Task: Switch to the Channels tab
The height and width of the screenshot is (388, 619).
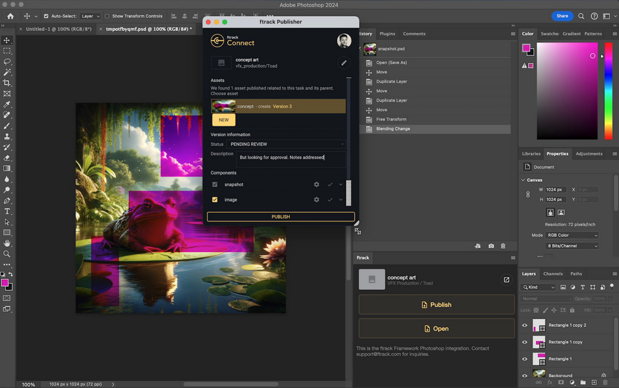Action: tap(553, 273)
